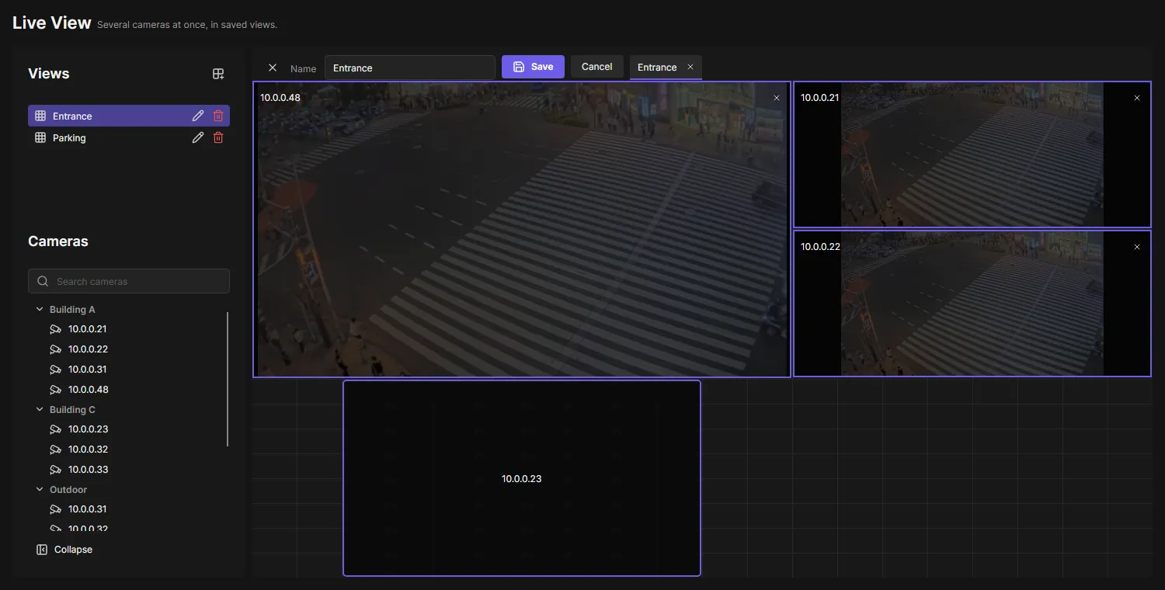
Task: Click the camera list scrollbar
Action: click(228, 379)
